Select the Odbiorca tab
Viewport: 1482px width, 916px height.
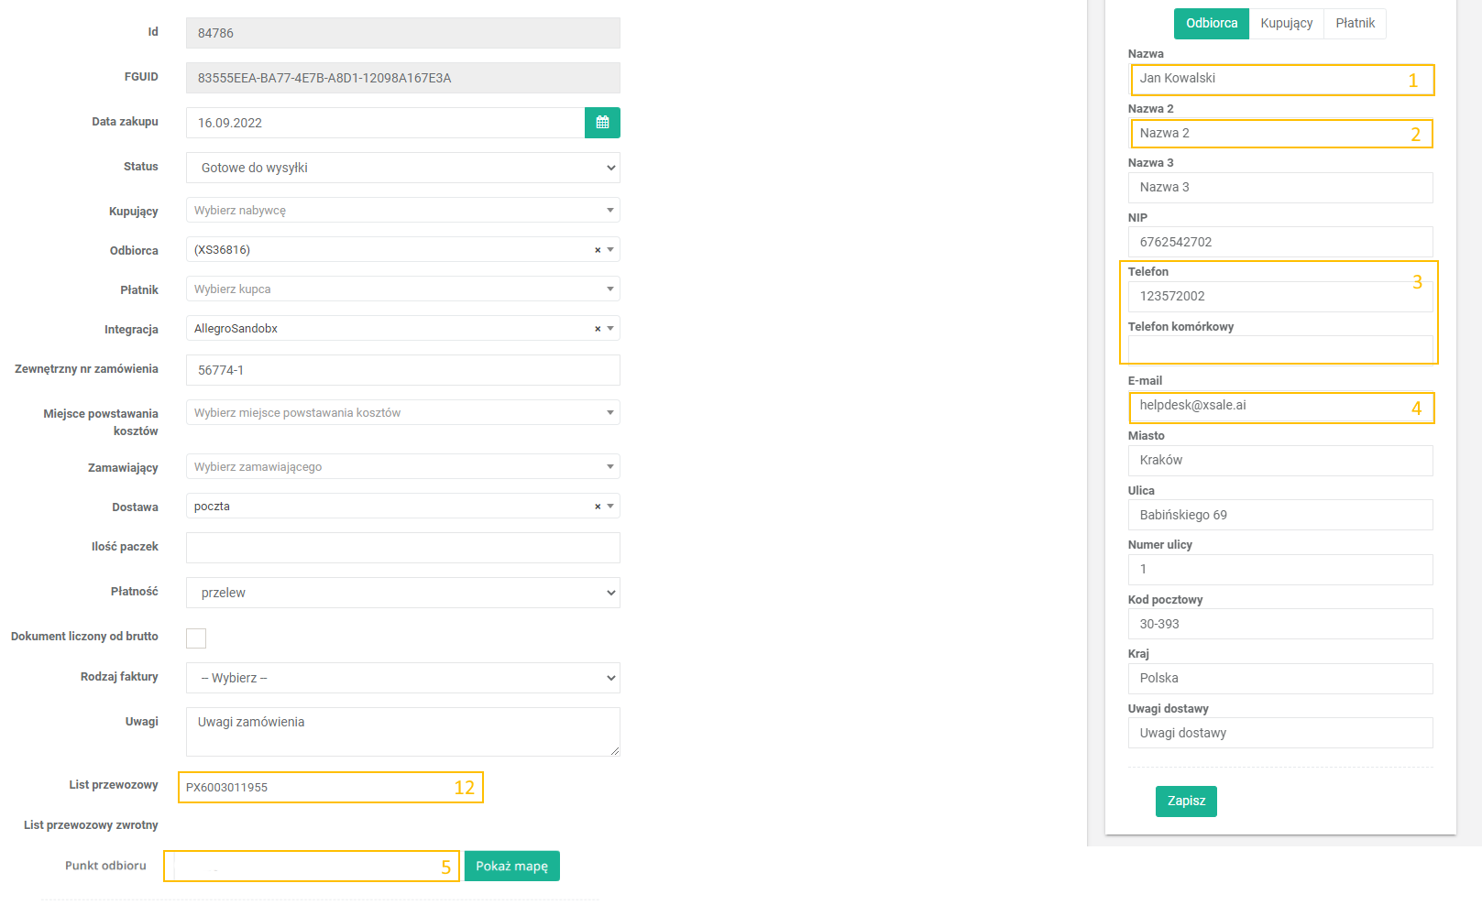pyautogui.click(x=1211, y=24)
